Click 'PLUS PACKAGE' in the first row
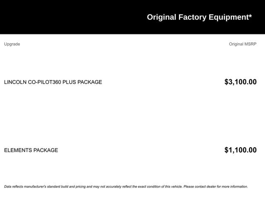 (x=82, y=82)
